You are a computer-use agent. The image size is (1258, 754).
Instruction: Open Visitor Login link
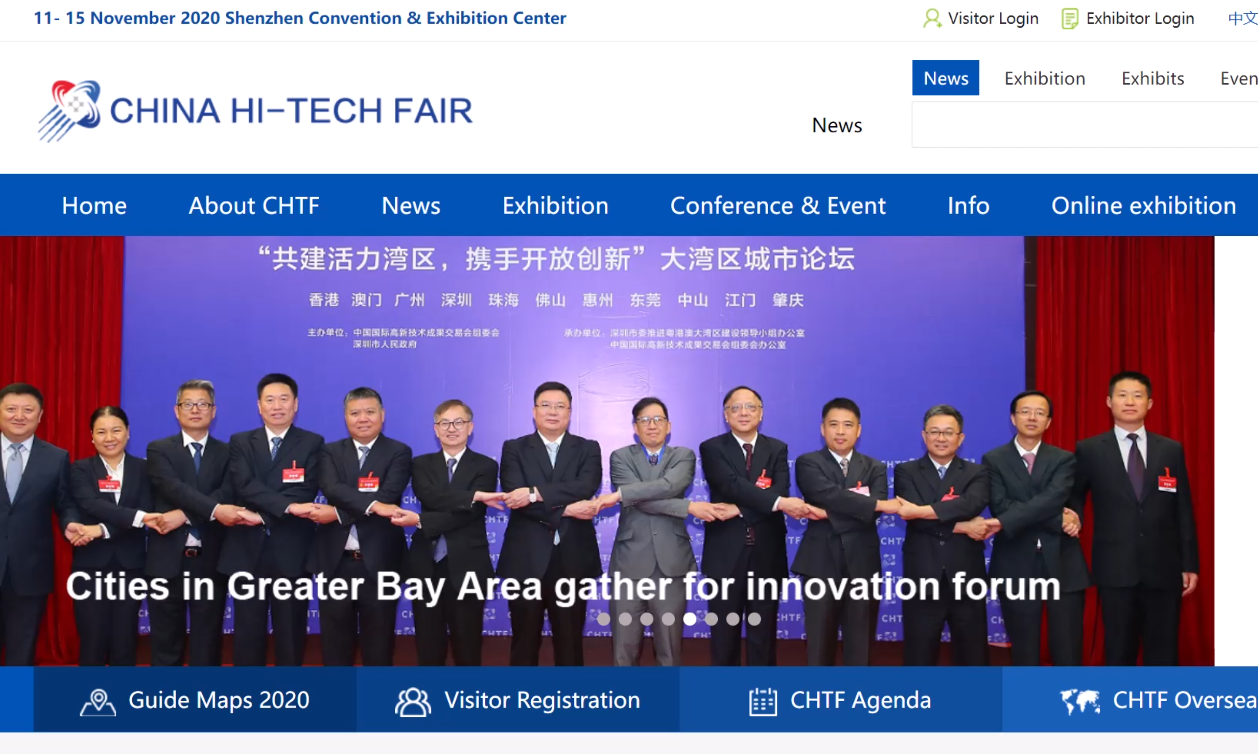(x=993, y=18)
